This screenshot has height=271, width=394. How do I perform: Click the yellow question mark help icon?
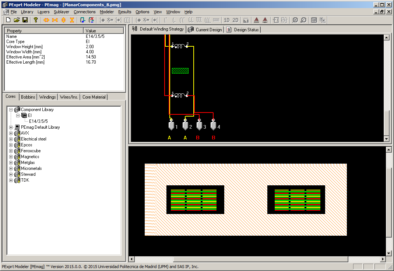tap(36, 20)
